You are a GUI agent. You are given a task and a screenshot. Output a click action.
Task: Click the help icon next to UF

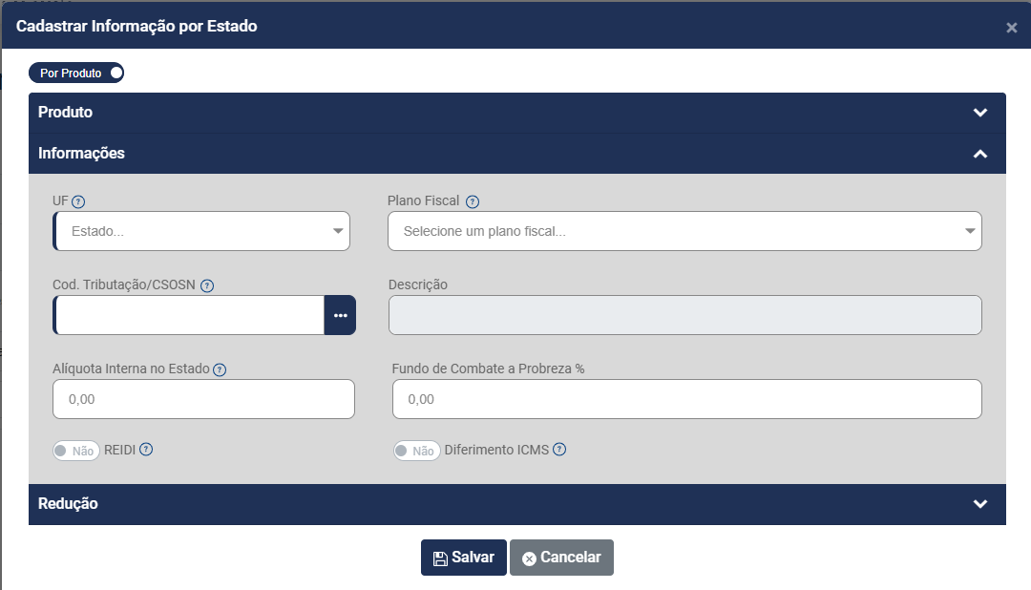79,201
